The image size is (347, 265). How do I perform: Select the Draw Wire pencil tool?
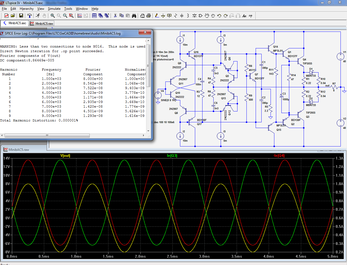pyautogui.click(x=157, y=16)
